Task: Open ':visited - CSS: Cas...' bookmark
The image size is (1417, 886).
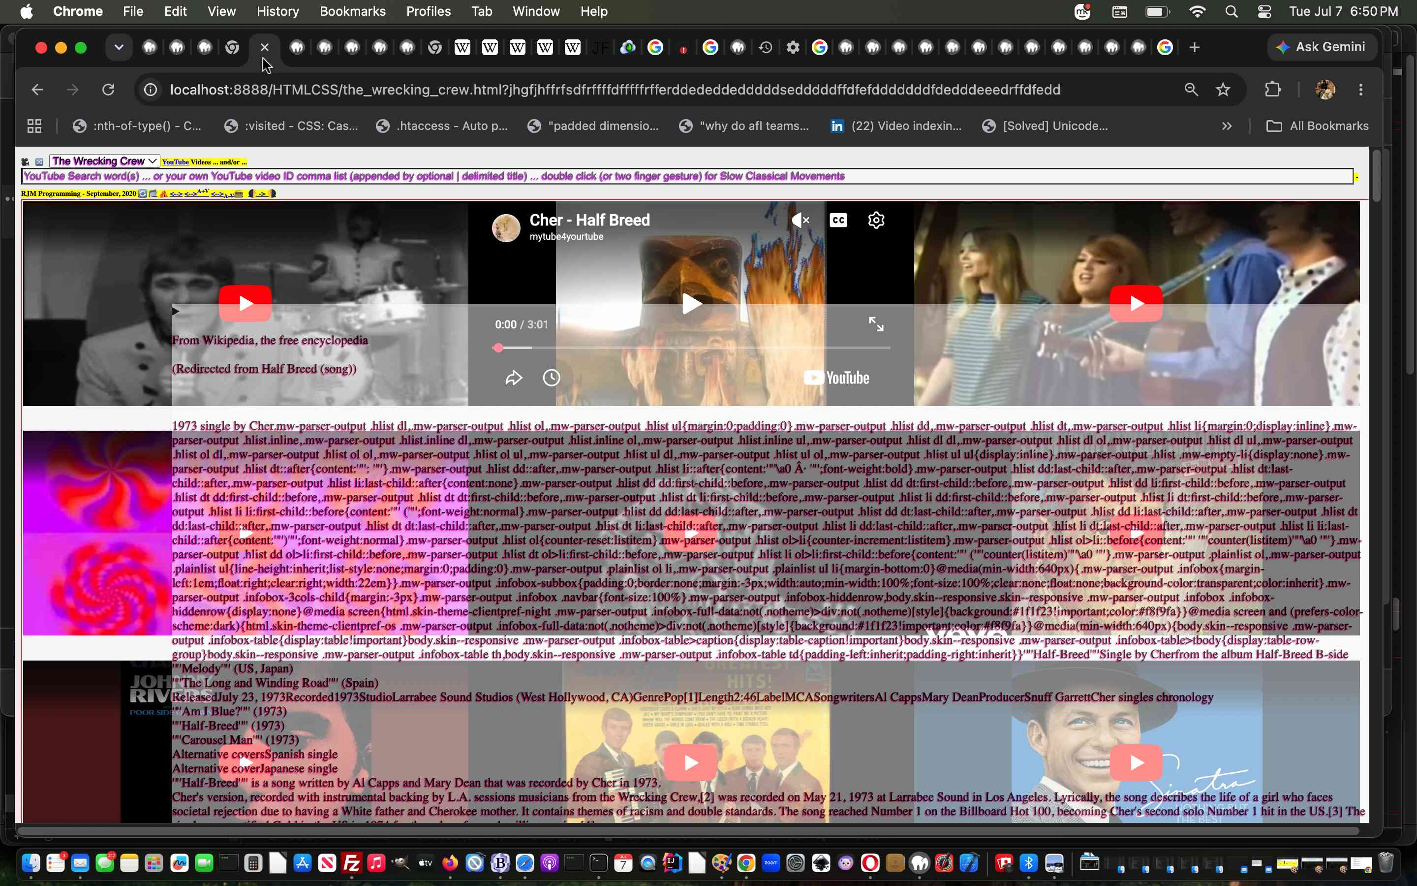Action: coord(292,126)
